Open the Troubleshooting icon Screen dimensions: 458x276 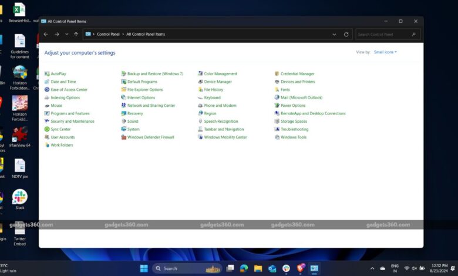[277, 129]
